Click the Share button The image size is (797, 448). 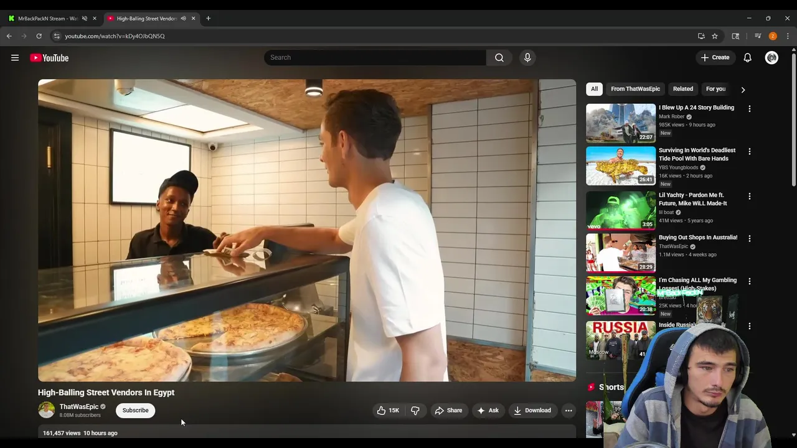coord(448,411)
